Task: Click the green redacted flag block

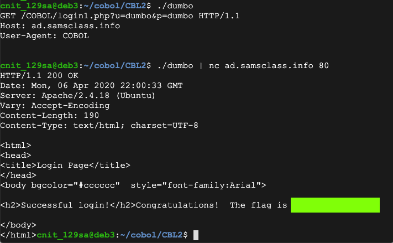Action: (x=335, y=205)
